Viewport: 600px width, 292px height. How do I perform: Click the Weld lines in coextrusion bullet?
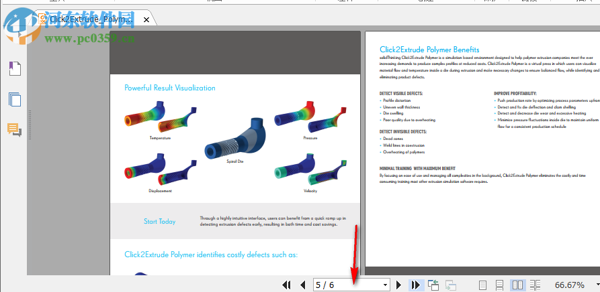coord(404,145)
